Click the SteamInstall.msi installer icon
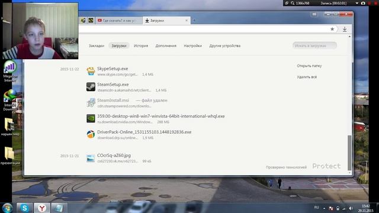 coord(91,102)
